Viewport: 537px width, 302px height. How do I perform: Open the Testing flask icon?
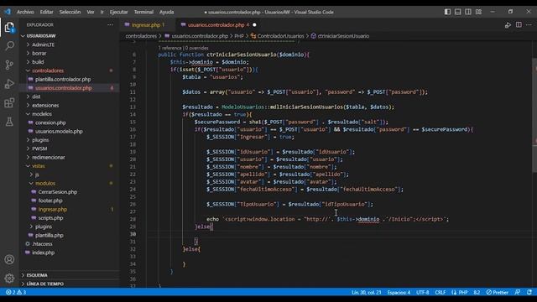coord(9,122)
